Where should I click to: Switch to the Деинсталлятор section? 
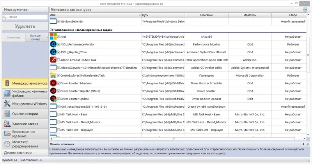(x=25, y=152)
